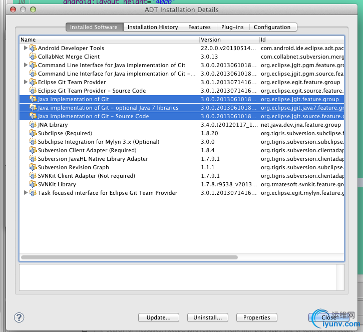This screenshot has width=363, height=332.
Task: Click version 1.1.1 of Subversion Revision Graph
Action: tap(208, 167)
